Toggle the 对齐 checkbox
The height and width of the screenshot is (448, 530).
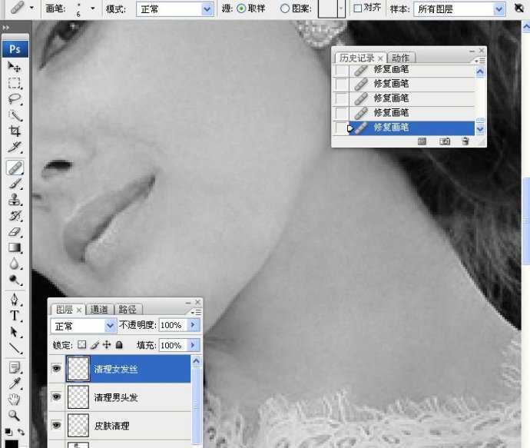pyautogui.click(x=357, y=8)
